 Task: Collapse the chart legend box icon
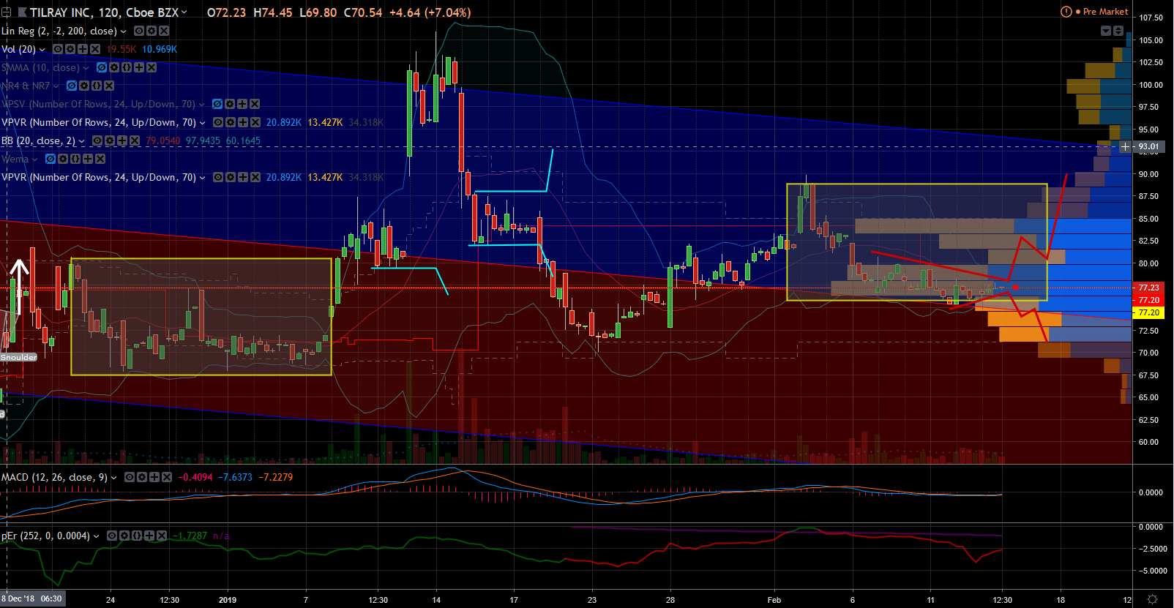pos(7,12)
